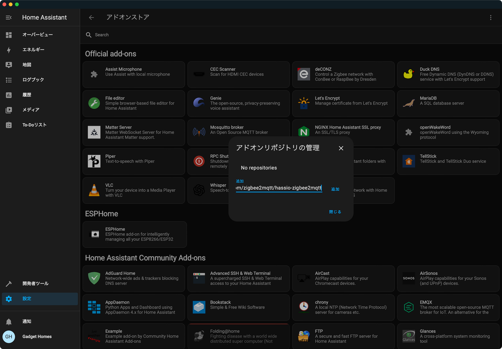The width and height of the screenshot is (502, 349).
Task: Click the EMQX hexagon icon
Action: 408,307
